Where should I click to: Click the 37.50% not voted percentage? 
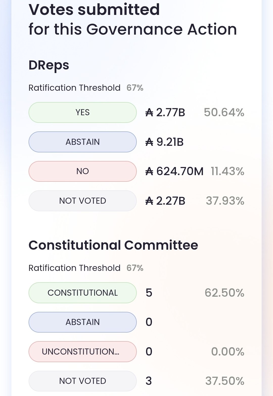(x=225, y=381)
